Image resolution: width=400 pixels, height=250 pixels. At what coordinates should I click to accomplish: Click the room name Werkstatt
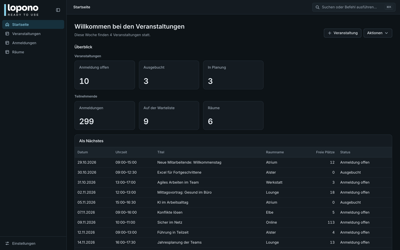(x=274, y=182)
